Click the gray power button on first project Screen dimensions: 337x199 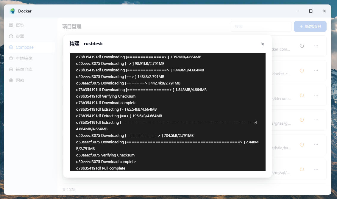[x=302, y=46]
